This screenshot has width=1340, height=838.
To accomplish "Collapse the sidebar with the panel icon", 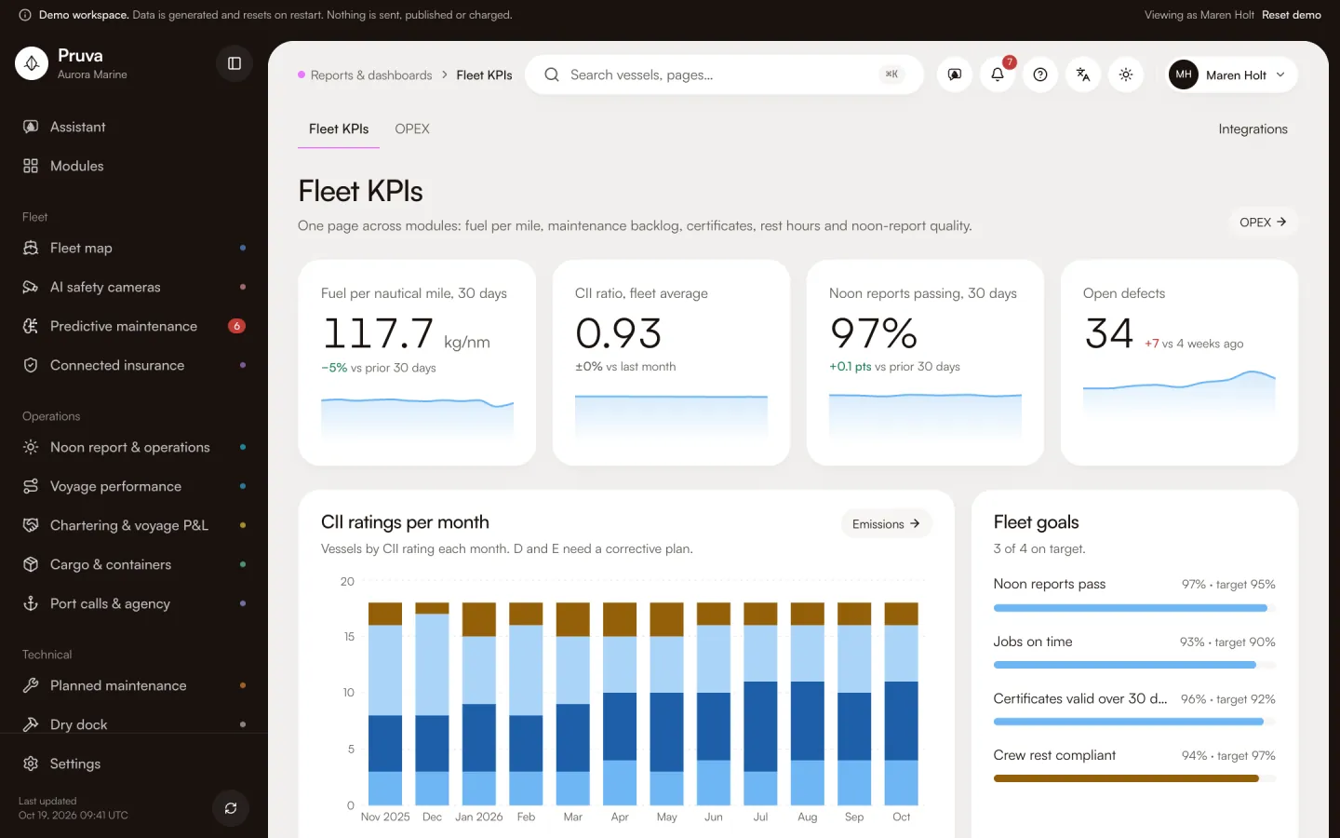I will [234, 63].
